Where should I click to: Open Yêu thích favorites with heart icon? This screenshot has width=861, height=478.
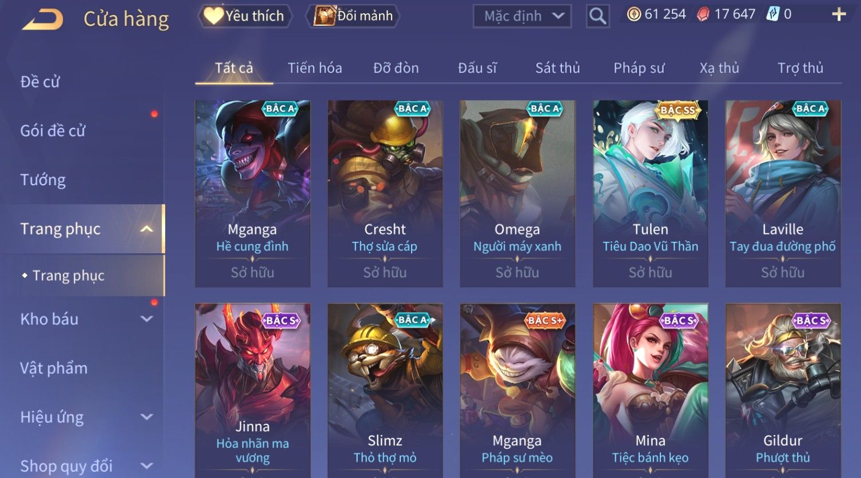click(245, 16)
